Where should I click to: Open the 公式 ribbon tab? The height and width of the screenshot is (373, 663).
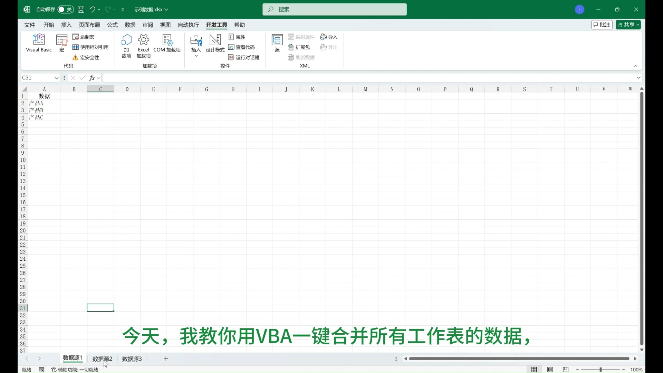pyautogui.click(x=112, y=25)
